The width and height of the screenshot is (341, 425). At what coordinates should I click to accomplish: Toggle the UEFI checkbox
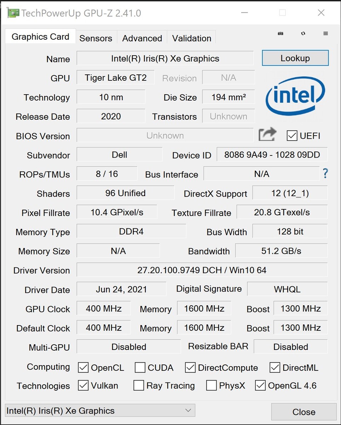pyautogui.click(x=292, y=136)
